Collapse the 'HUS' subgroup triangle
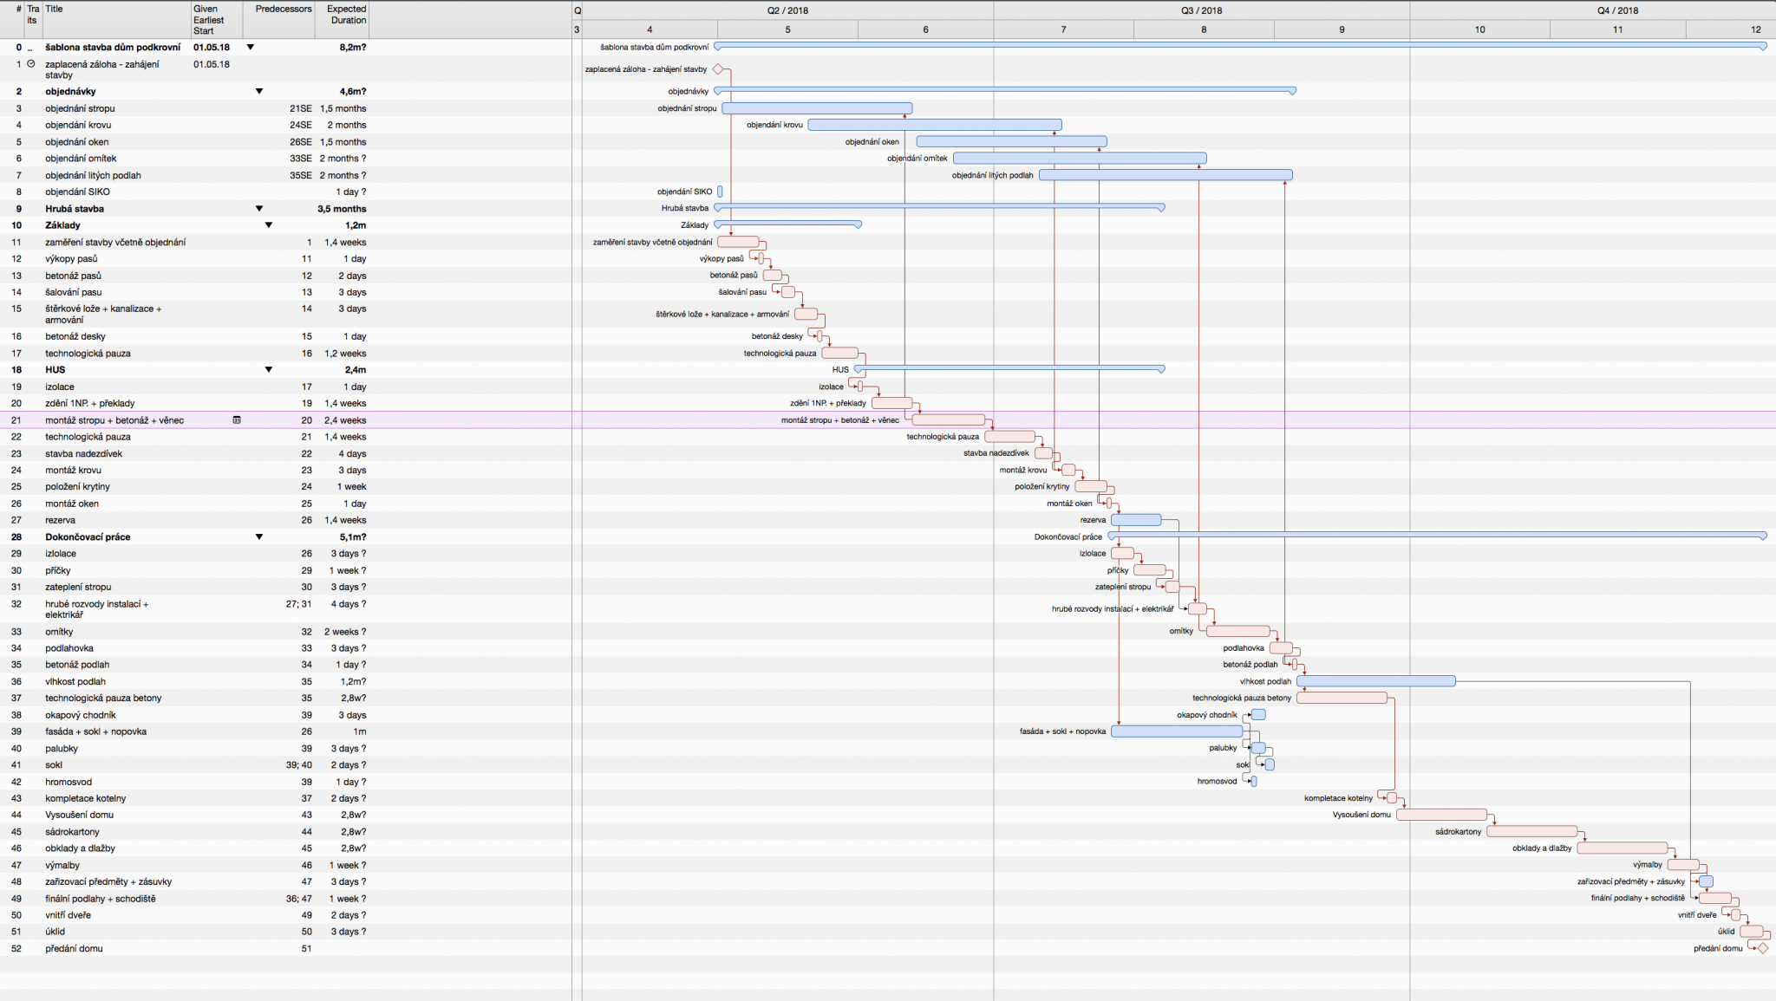 268,370
